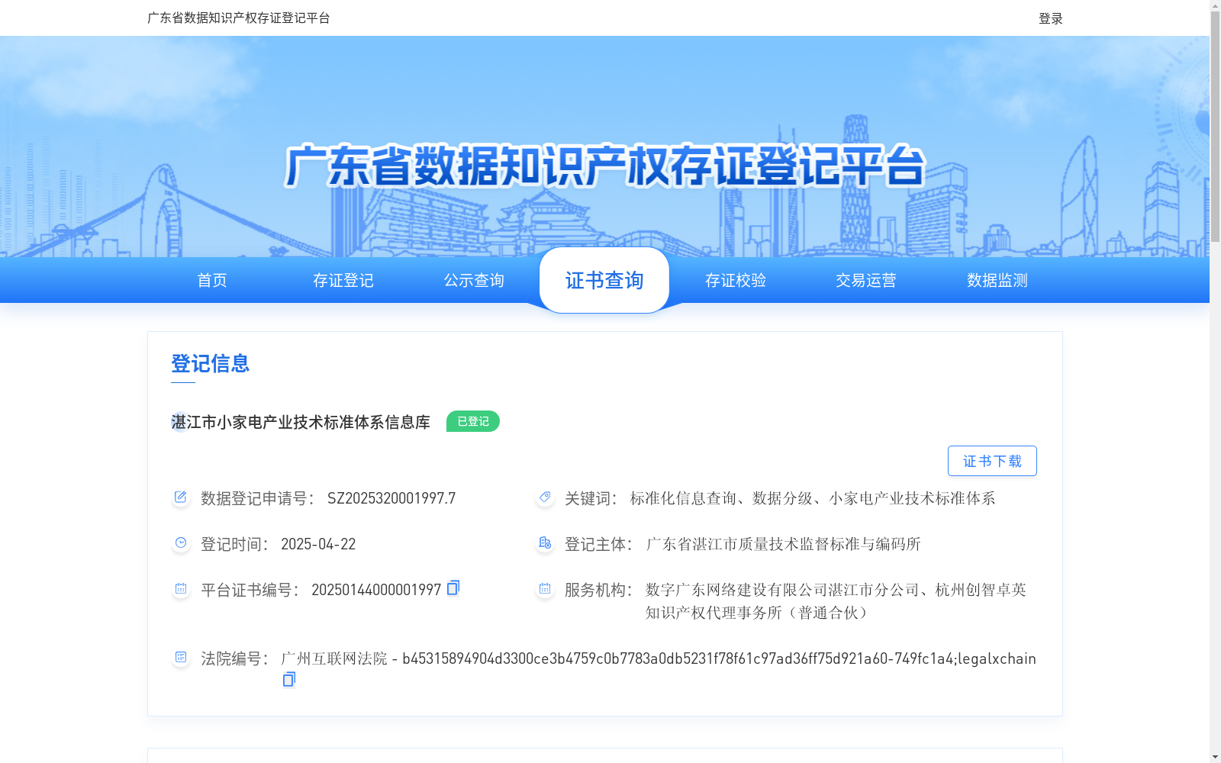Click the clock icon beside 登记时间
1221x763 pixels.
click(x=181, y=543)
